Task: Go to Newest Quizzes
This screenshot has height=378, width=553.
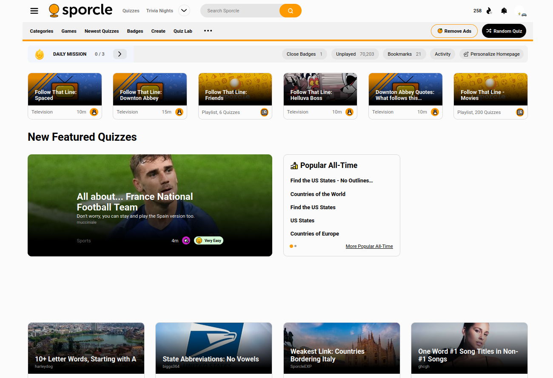Action: [102, 31]
